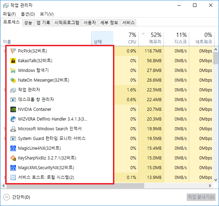This screenshot has width=219, height=206.
Task: Collapse view with 간단히 arrow icon
Action: 6,197
